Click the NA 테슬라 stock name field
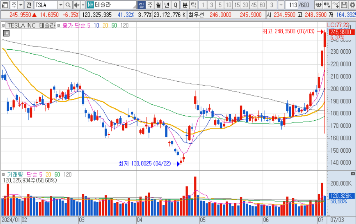 111,5
